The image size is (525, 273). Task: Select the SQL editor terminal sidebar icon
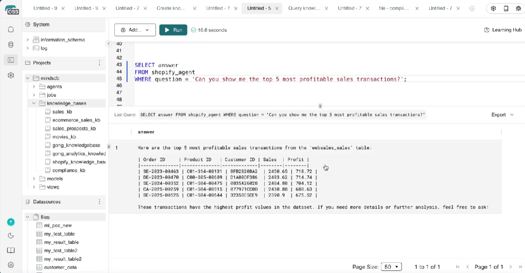(x=11, y=60)
